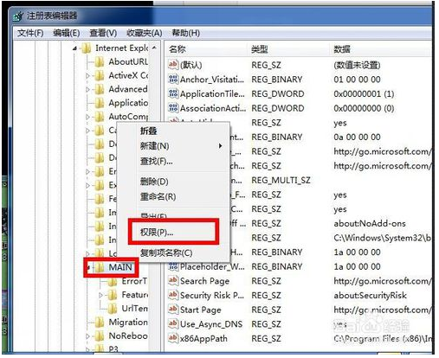Click the AssociationActi DWORD value icon
The height and width of the screenshot is (358, 439).
(173, 107)
